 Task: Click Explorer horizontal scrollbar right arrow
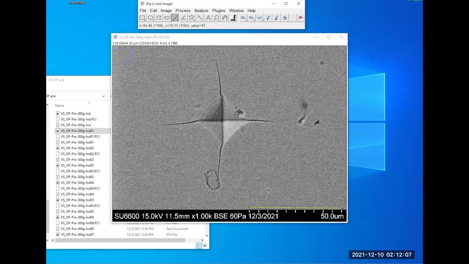click(202, 240)
